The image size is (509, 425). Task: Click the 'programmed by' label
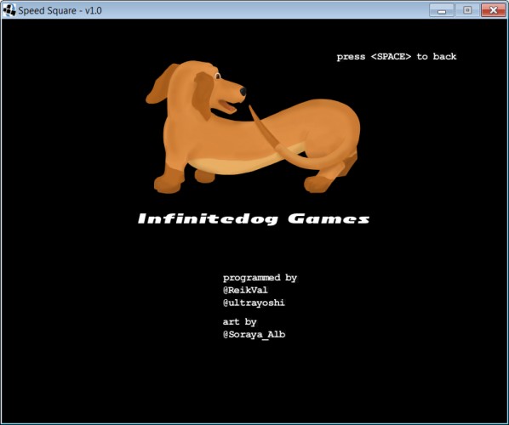[x=260, y=278]
